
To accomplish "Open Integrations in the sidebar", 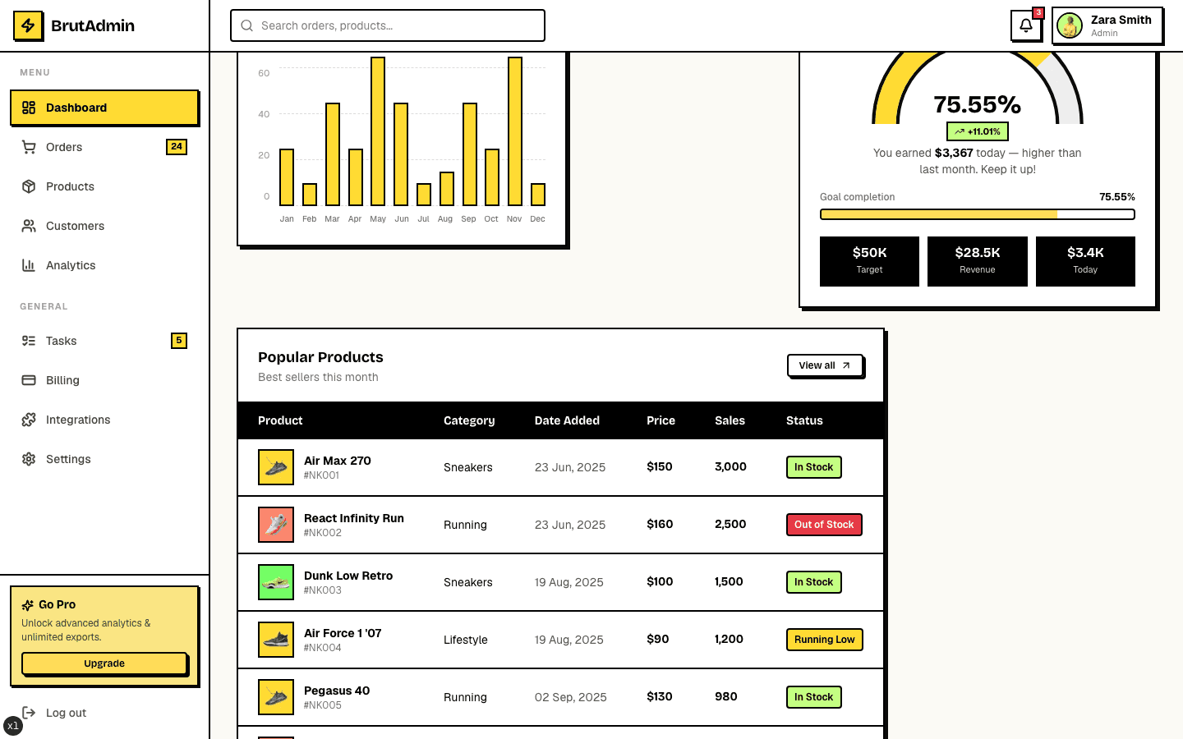I will 104,420.
